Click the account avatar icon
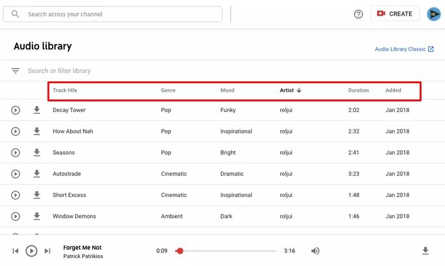This screenshot has width=445, height=266. point(433,14)
